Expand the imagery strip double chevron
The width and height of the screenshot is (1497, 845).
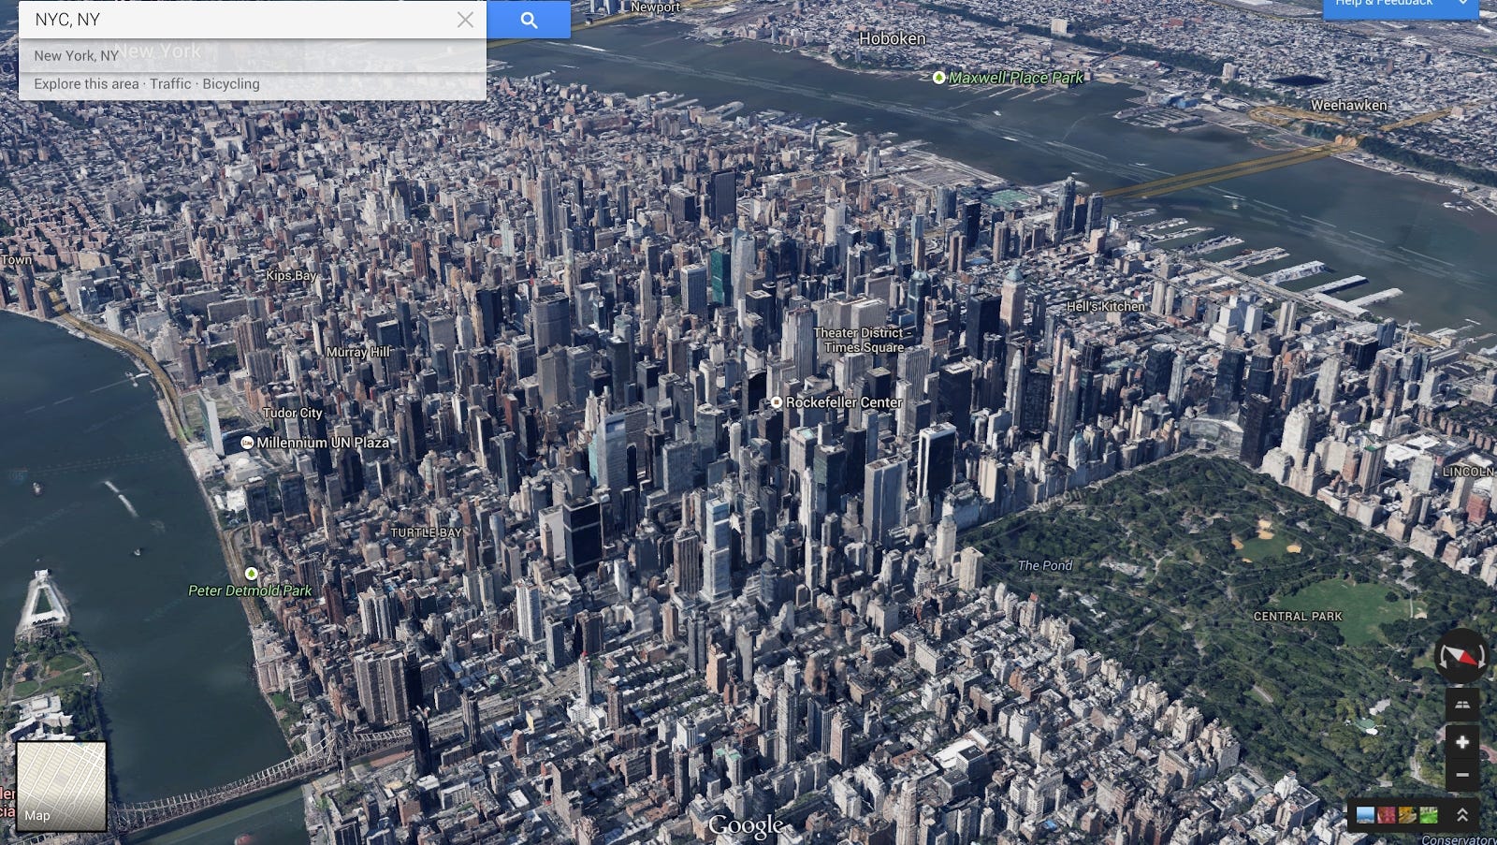coord(1462,815)
